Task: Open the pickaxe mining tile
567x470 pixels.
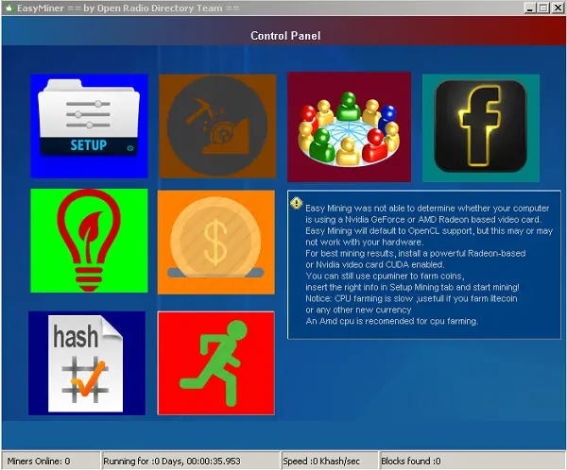Action: (x=217, y=126)
